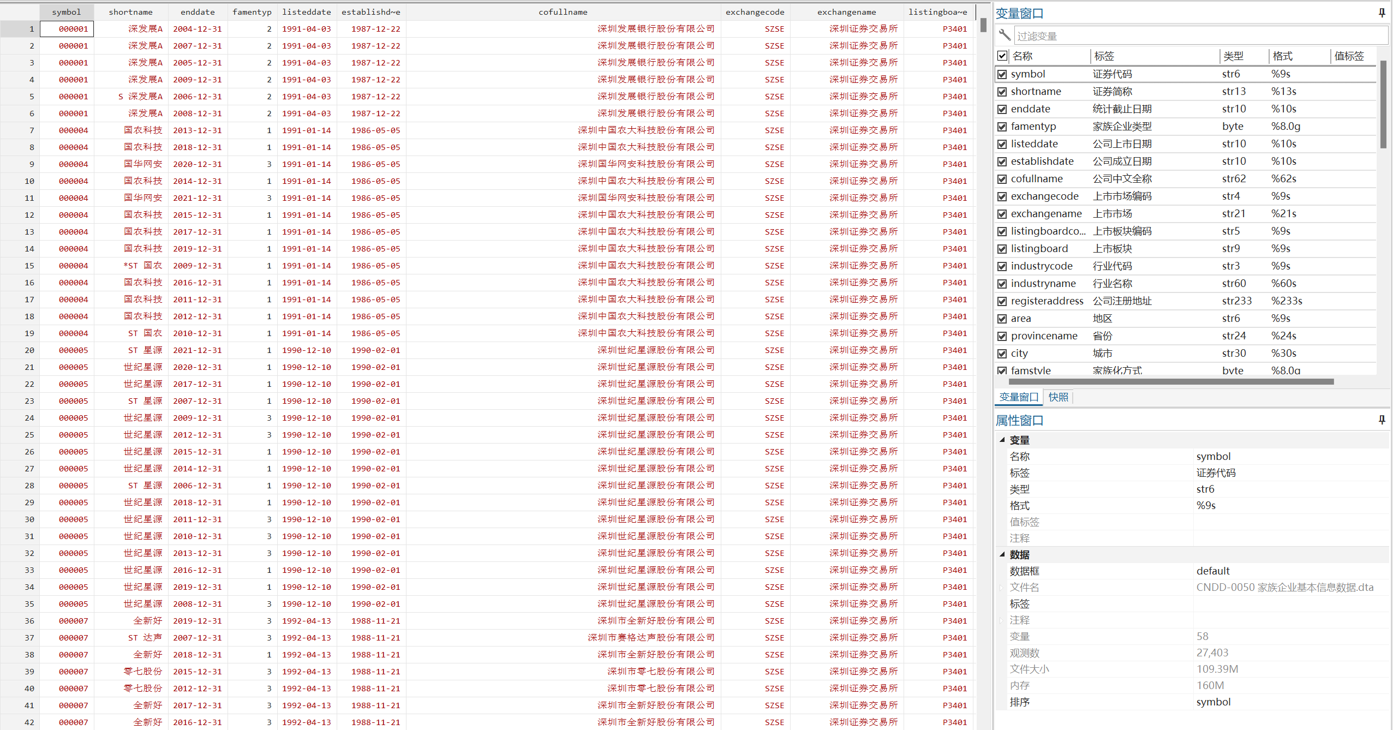
Task: Expand the 文件名 property row arrow
Action: [x=1002, y=588]
